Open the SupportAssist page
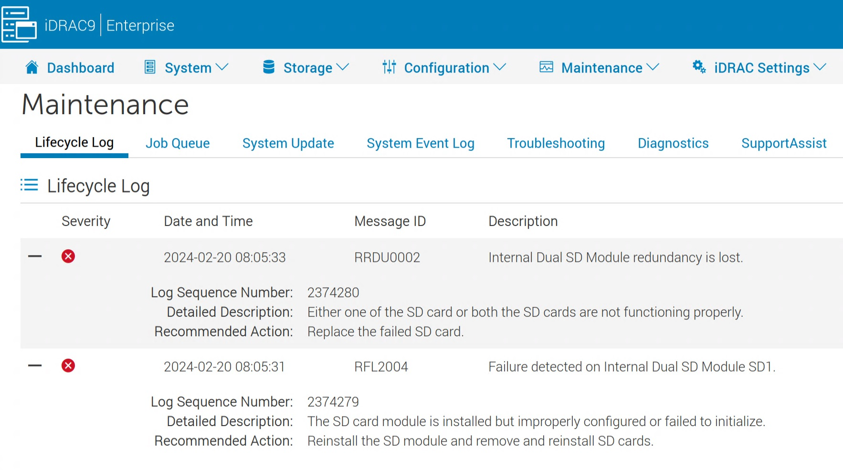 [783, 143]
